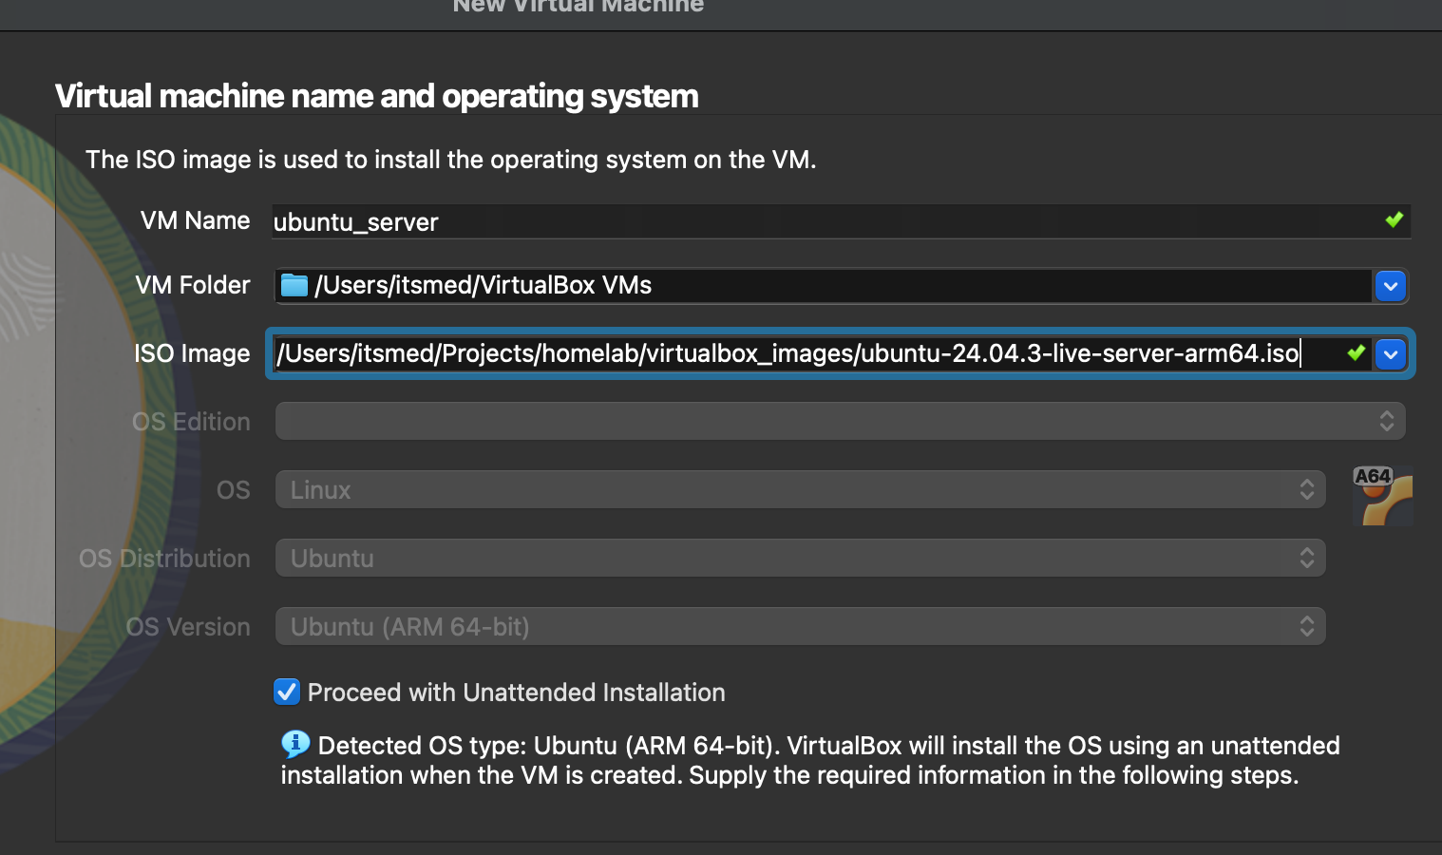Image resolution: width=1442 pixels, height=855 pixels.
Task: Click into the VM Name field ubuntu_server
Action: point(817,222)
